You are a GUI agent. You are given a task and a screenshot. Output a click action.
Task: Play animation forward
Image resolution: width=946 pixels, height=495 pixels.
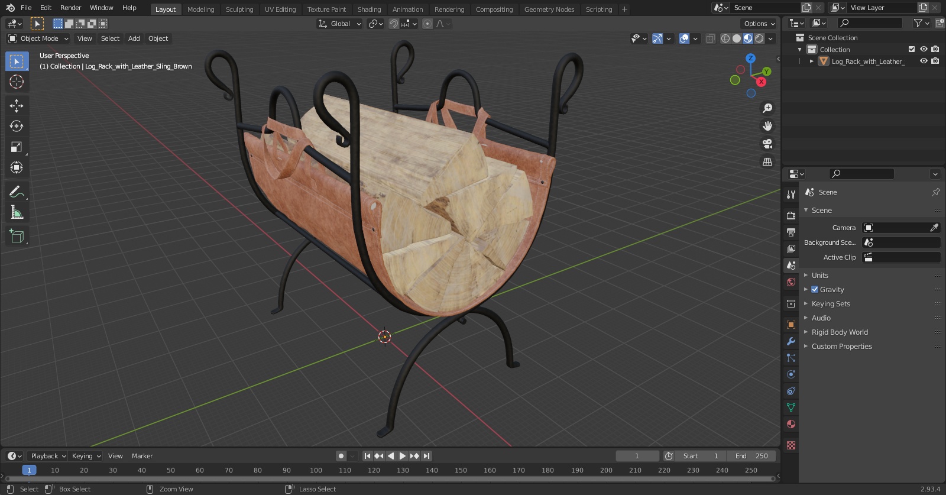(403, 456)
